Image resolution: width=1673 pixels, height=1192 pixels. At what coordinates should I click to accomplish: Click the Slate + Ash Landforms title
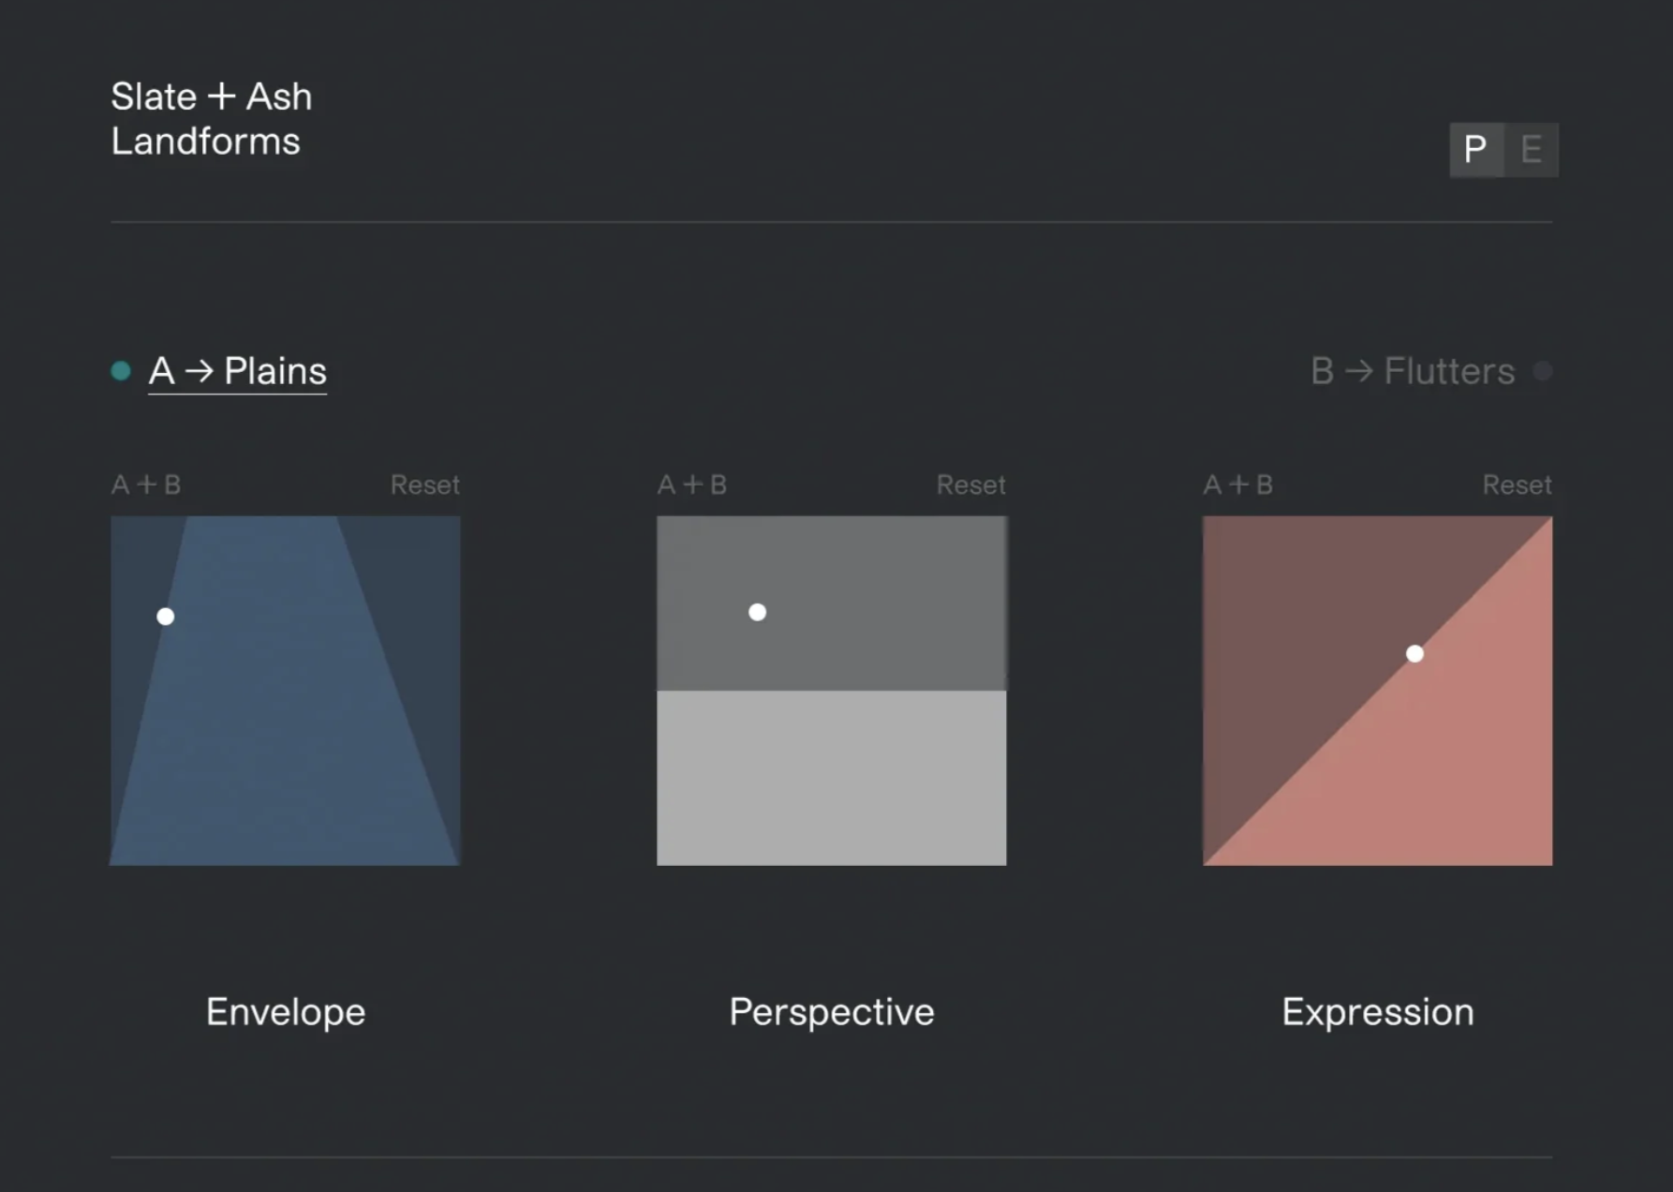tap(211, 119)
